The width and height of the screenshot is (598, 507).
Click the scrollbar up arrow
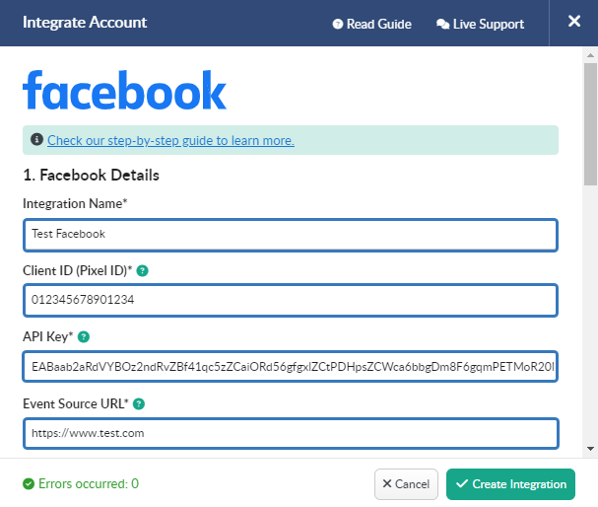point(590,55)
